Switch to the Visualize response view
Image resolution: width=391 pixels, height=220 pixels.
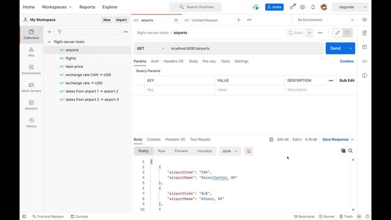pos(205,151)
